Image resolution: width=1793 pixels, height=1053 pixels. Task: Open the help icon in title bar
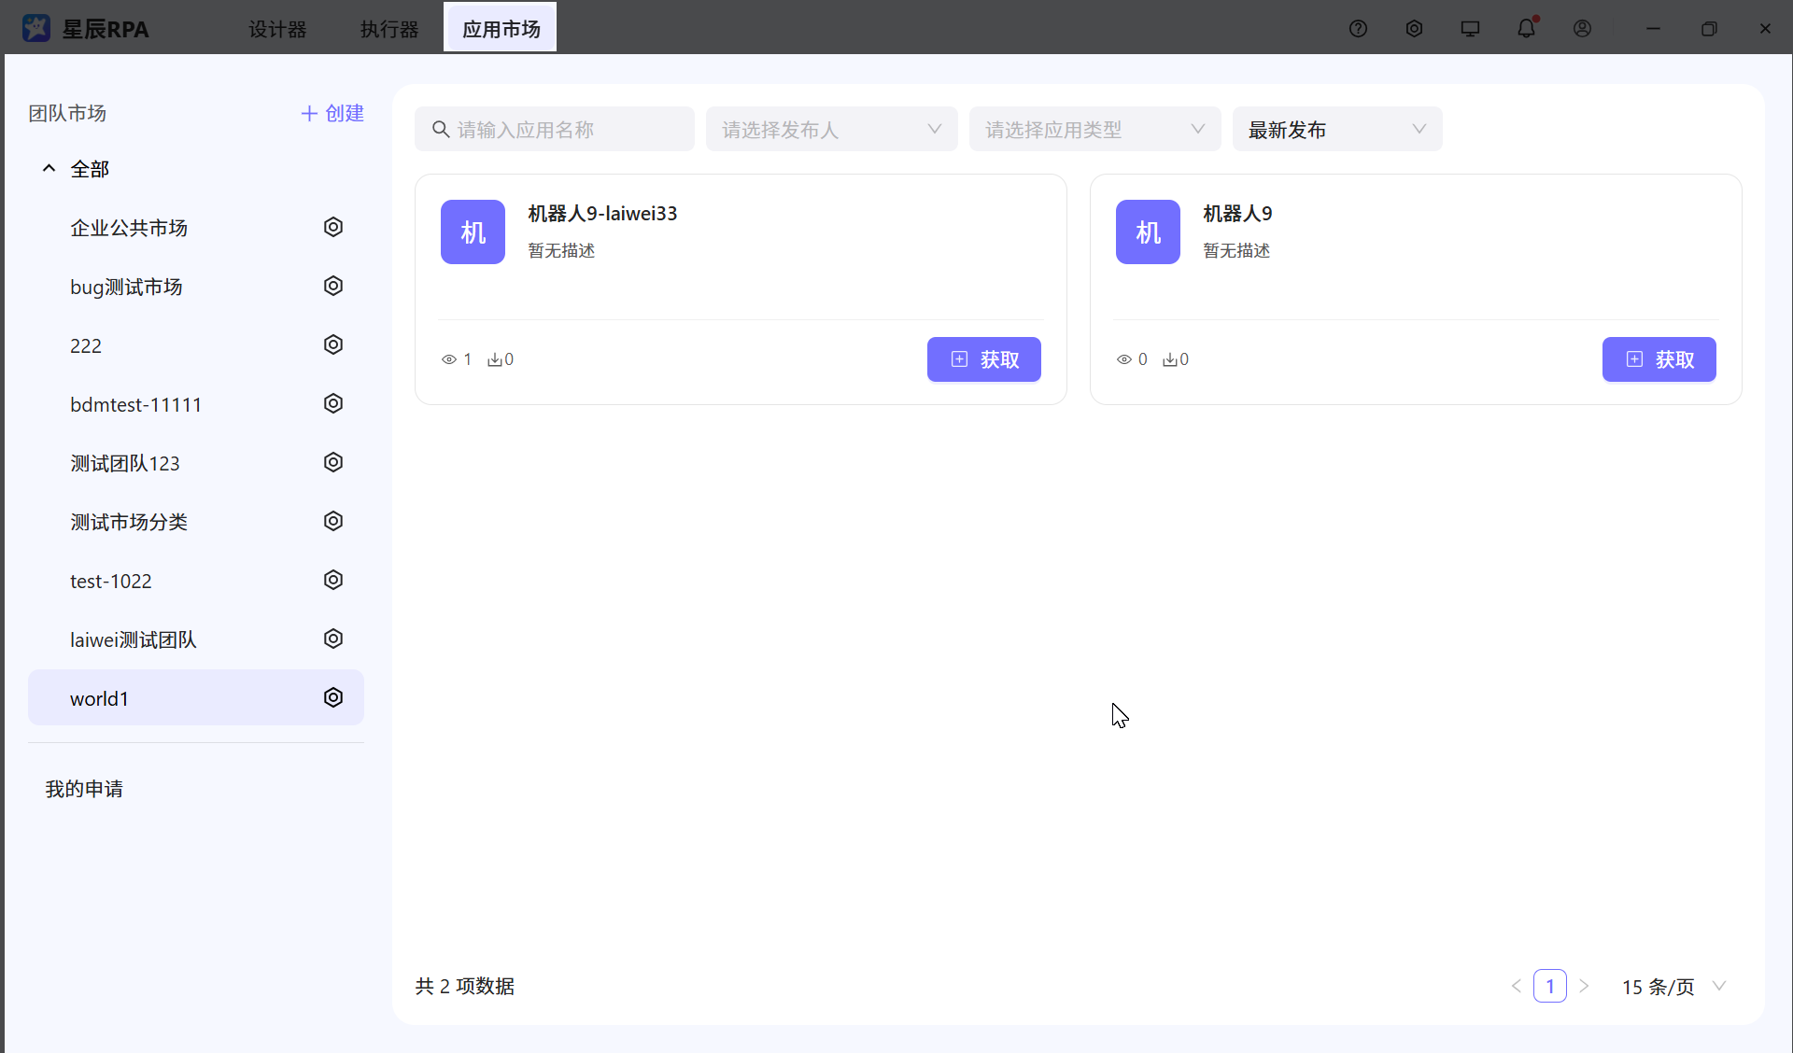[x=1358, y=28]
